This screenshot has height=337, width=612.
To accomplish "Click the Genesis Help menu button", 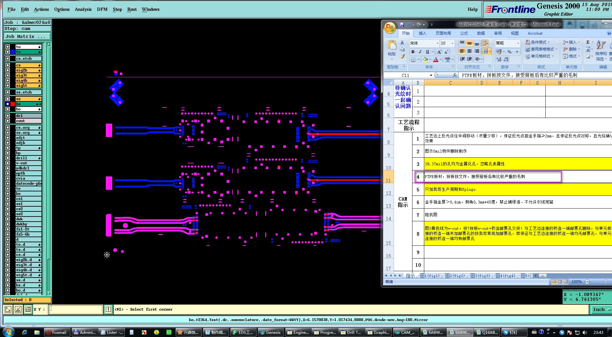I will coord(472,9).
